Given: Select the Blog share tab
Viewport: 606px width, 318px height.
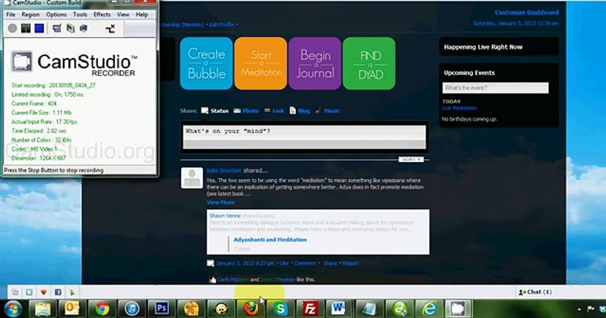Looking at the screenshot, I should pyautogui.click(x=300, y=111).
